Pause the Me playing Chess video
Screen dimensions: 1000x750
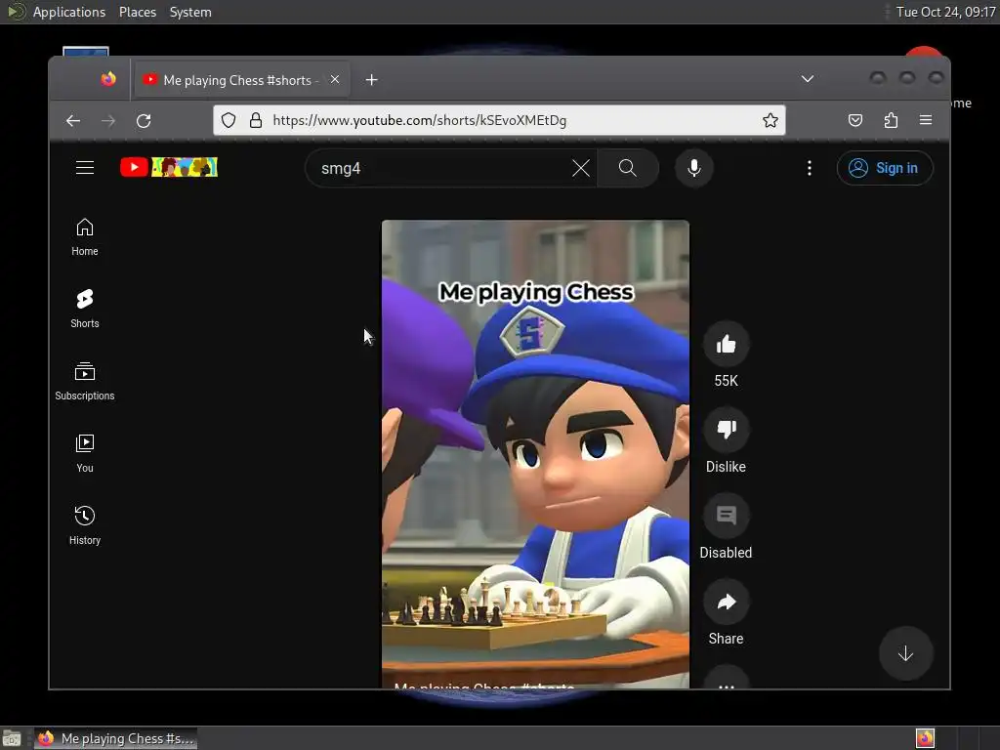(535, 453)
